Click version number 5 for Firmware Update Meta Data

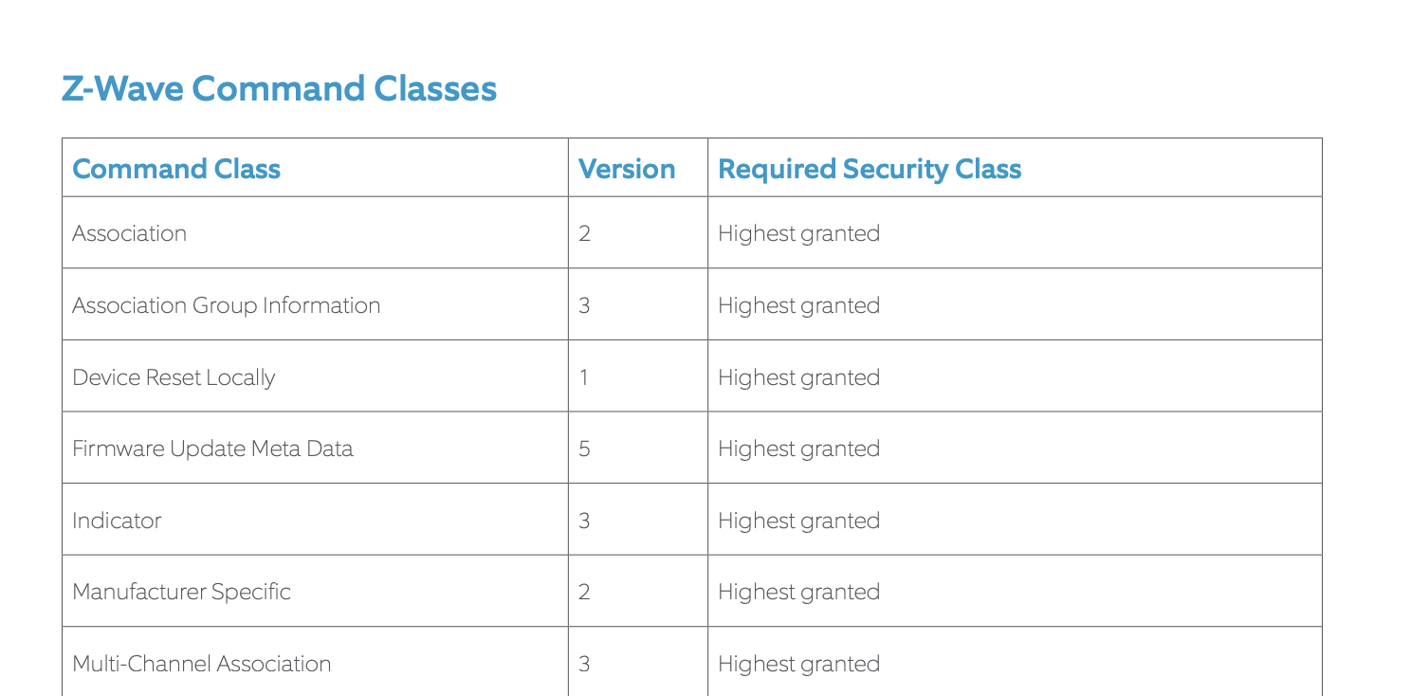pos(585,449)
